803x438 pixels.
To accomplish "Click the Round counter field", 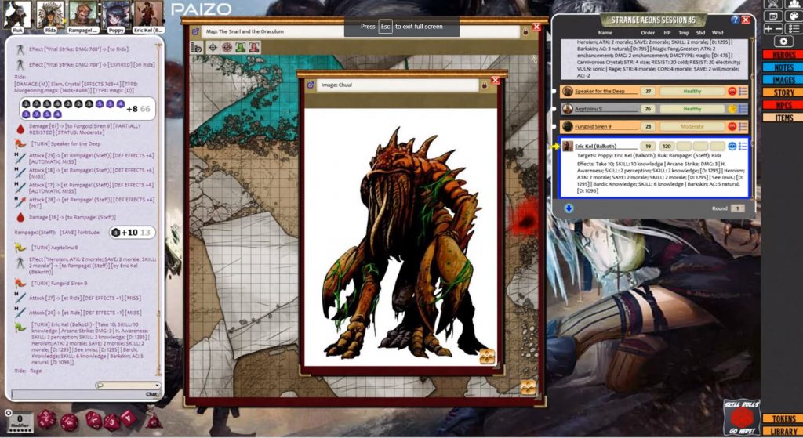I will point(737,208).
